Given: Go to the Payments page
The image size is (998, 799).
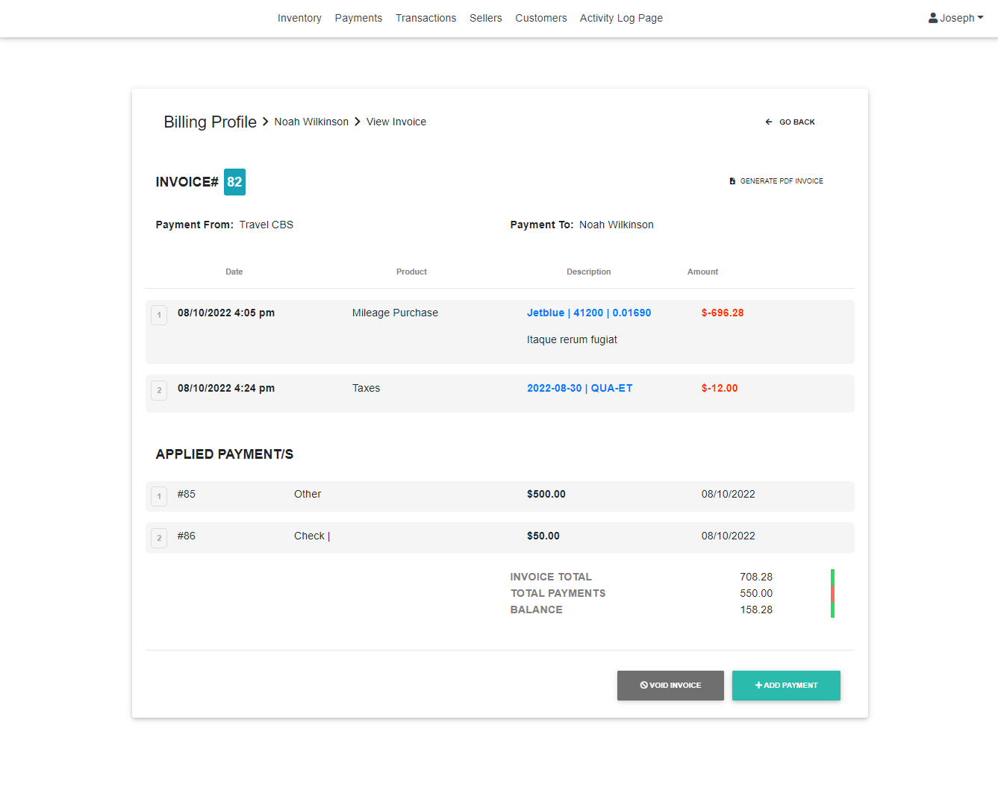Looking at the screenshot, I should (358, 18).
